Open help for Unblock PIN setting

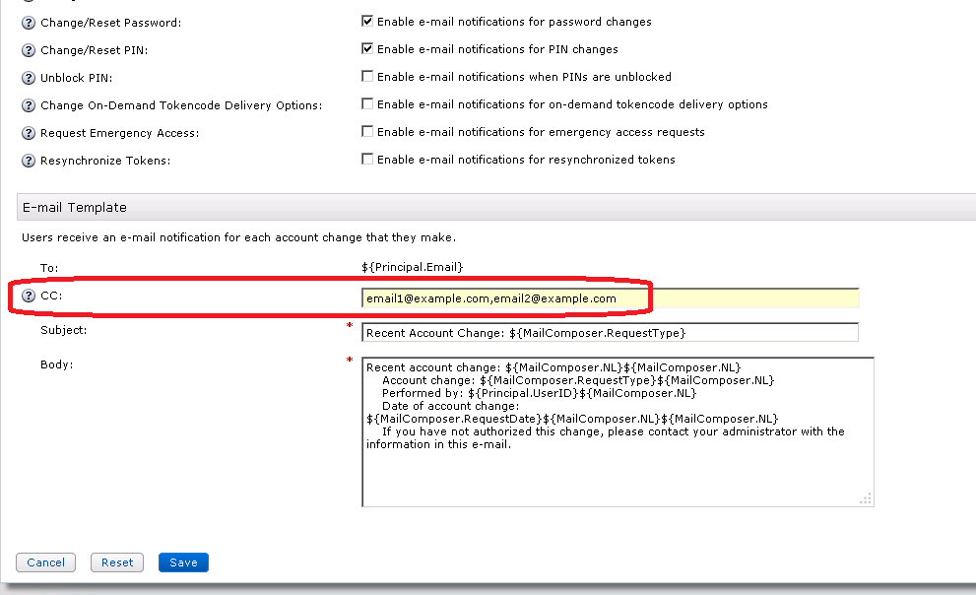coord(28,78)
